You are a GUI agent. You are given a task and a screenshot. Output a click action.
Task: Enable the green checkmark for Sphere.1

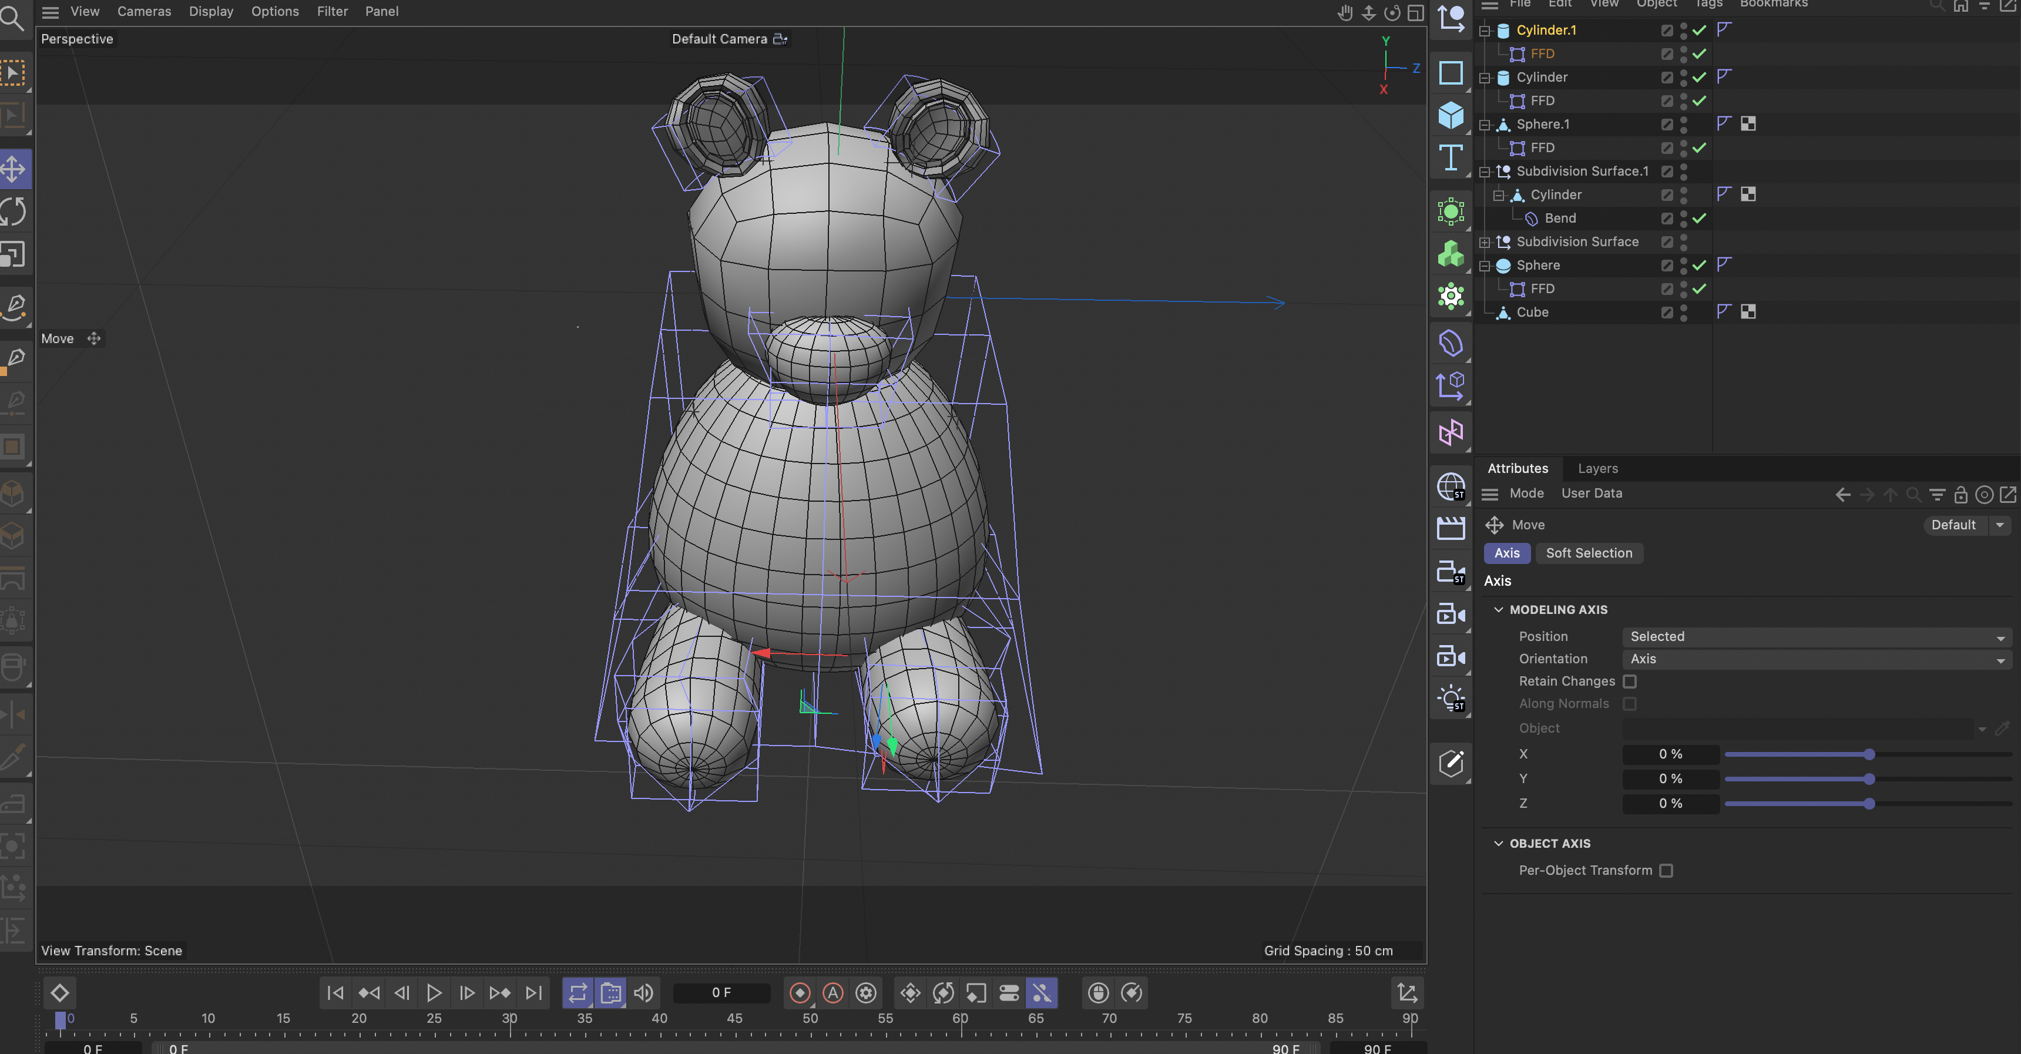click(x=1700, y=123)
